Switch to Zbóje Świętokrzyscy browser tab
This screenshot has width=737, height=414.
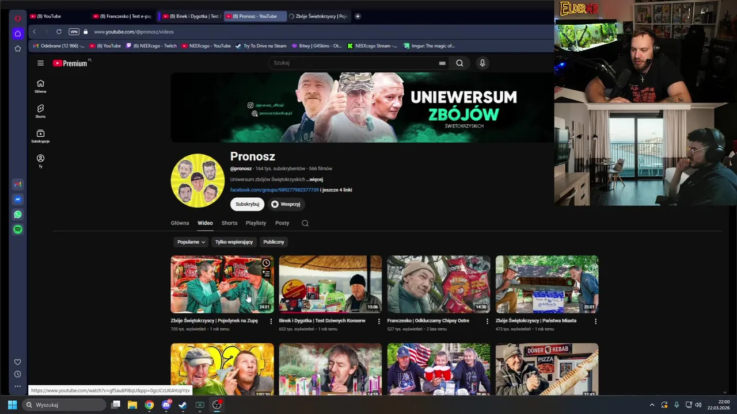point(318,16)
